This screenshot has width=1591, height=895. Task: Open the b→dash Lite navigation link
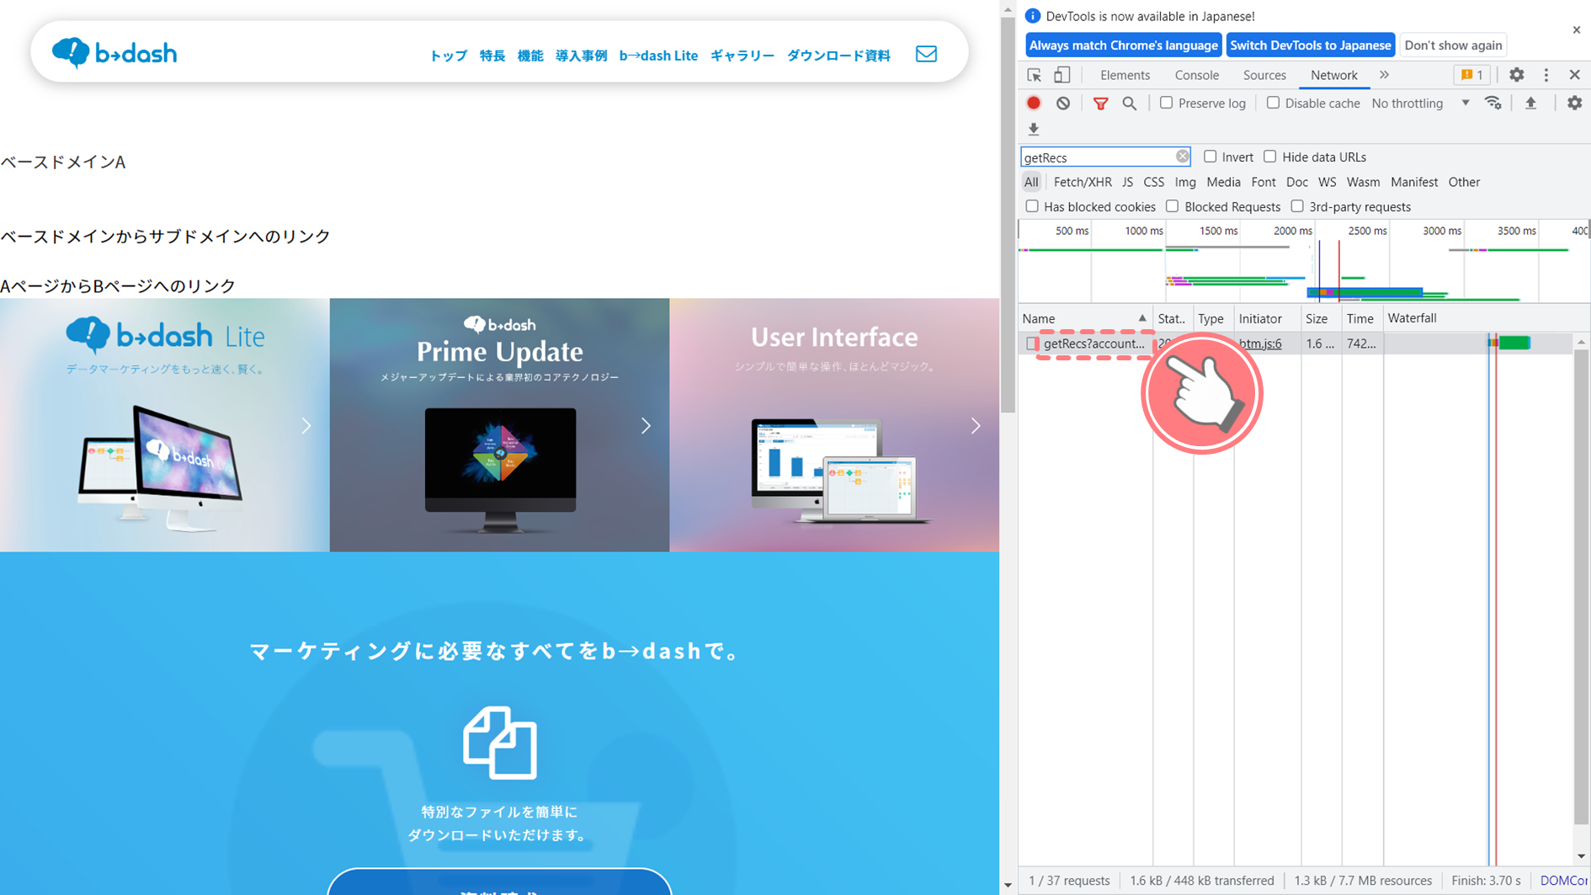click(658, 56)
